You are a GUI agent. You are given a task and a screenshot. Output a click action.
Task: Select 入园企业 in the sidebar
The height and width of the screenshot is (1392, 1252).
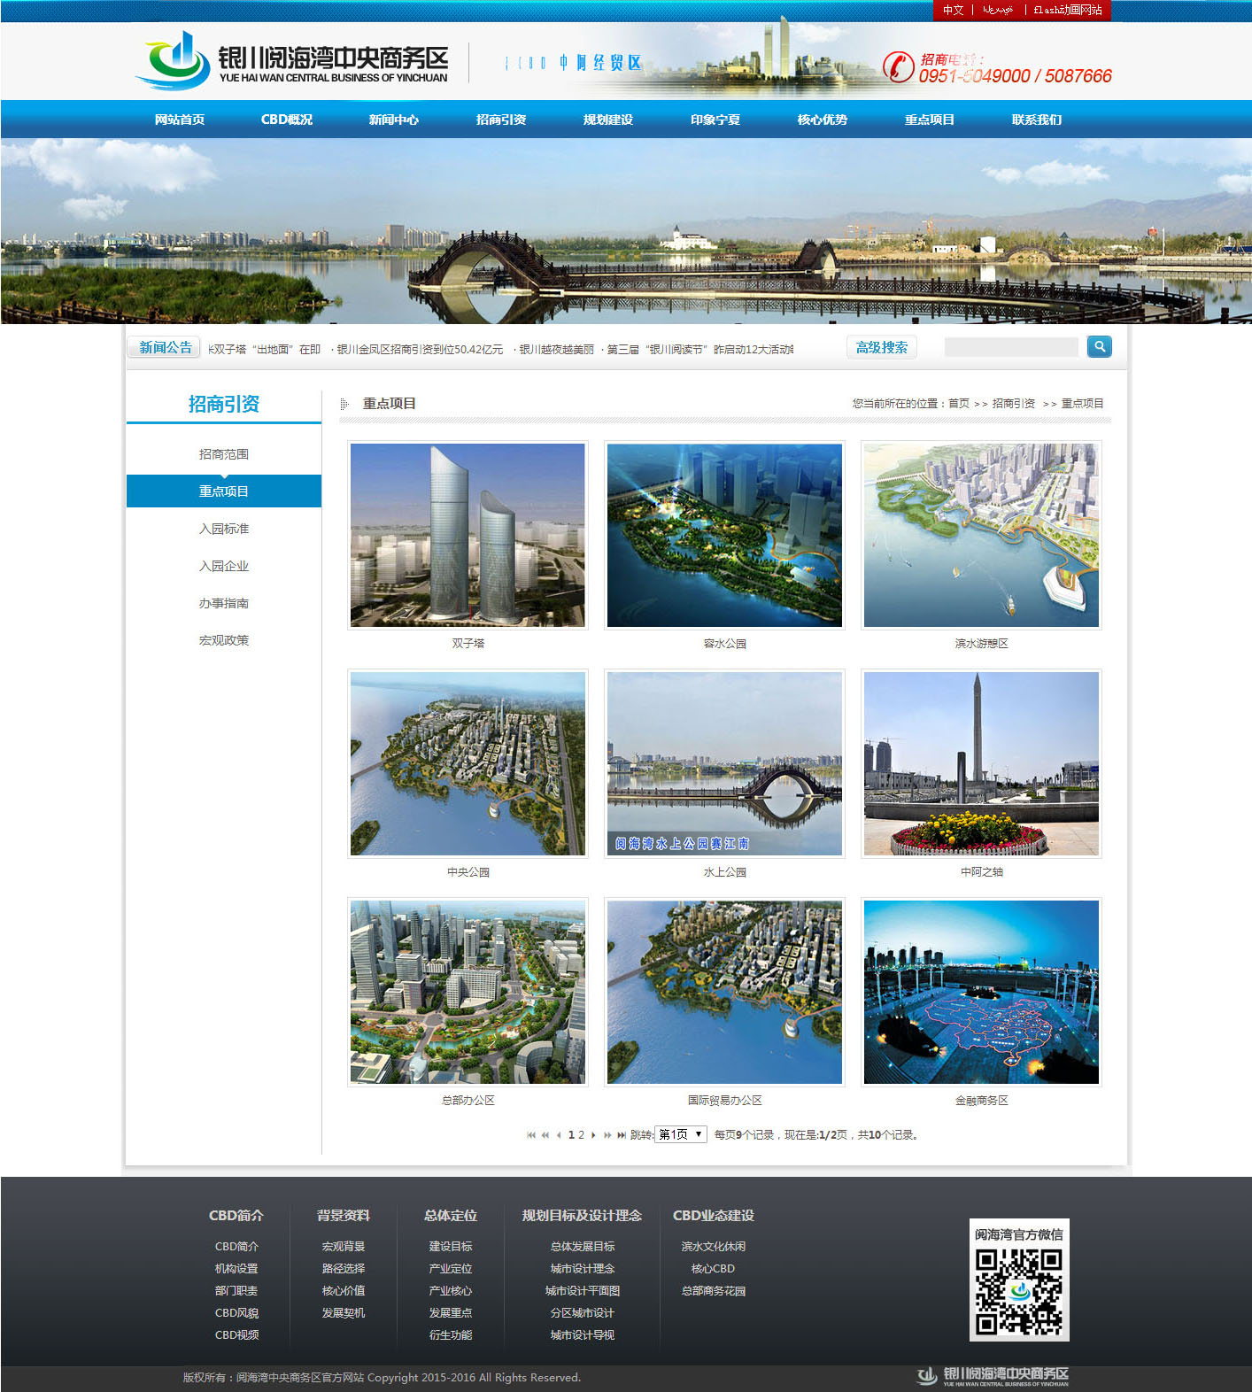pos(223,566)
